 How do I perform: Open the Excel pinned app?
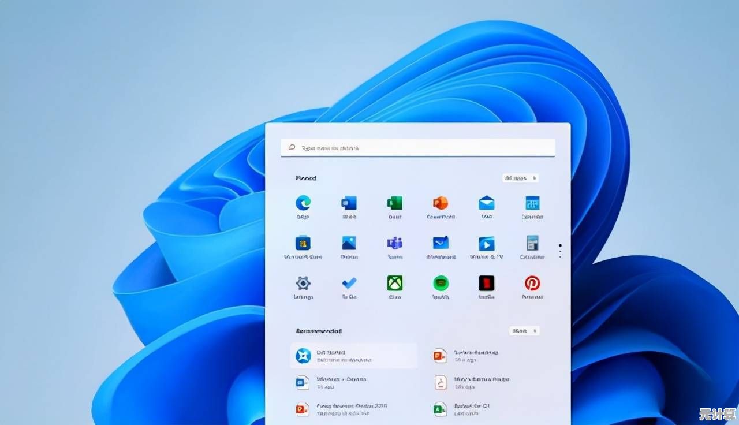[x=395, y=203]
